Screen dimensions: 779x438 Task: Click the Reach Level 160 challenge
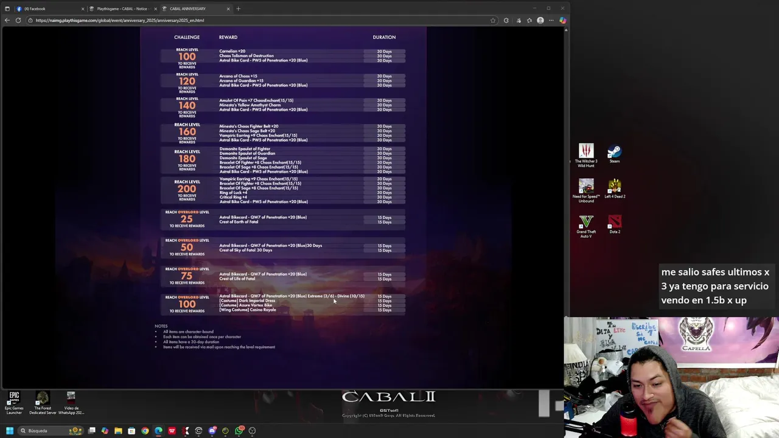pyautogui.click(x=187, y=133)
